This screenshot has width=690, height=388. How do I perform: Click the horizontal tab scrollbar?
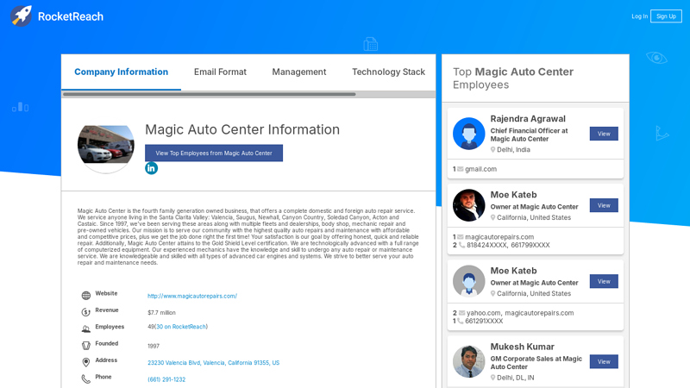click(x=209, y=94)
